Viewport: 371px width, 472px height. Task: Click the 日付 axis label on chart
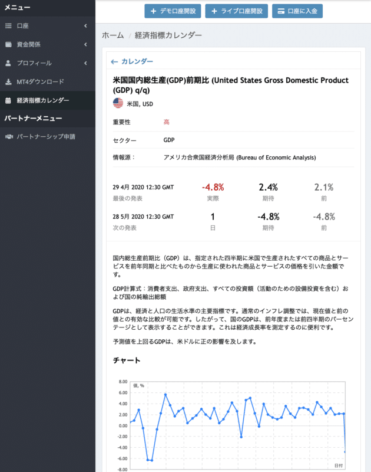[x=339, y=466]
